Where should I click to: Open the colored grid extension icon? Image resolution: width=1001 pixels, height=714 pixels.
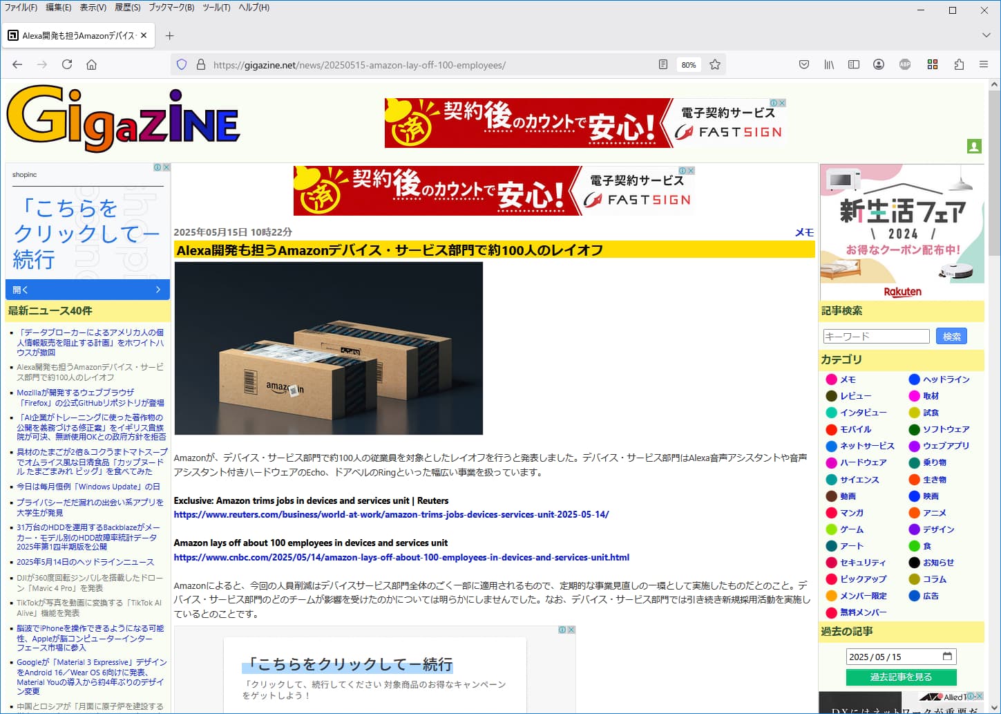point(933,64)
